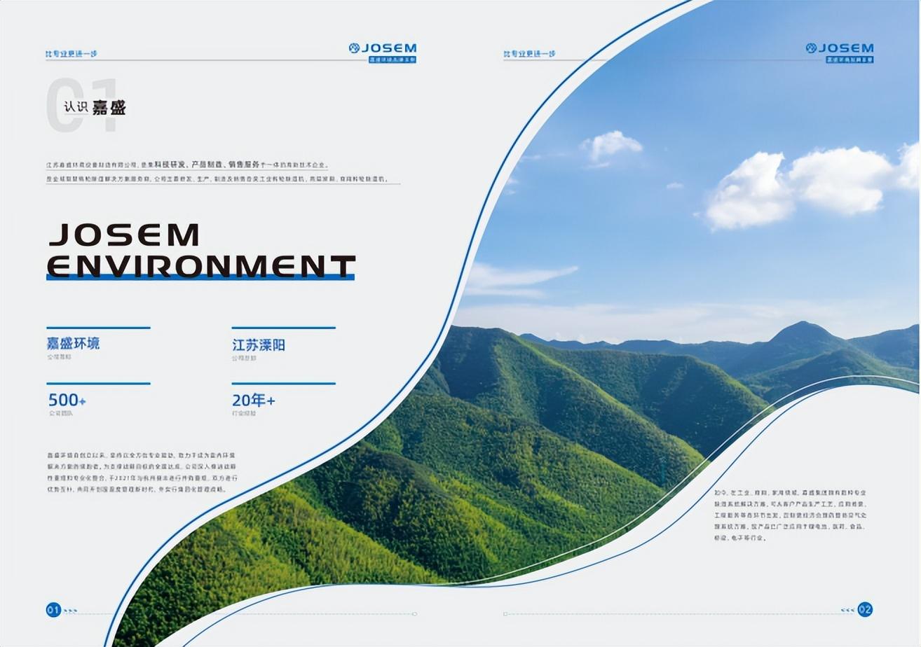
Task: Click the small caption under 江苏溧阳
Action: coord(244,358)
